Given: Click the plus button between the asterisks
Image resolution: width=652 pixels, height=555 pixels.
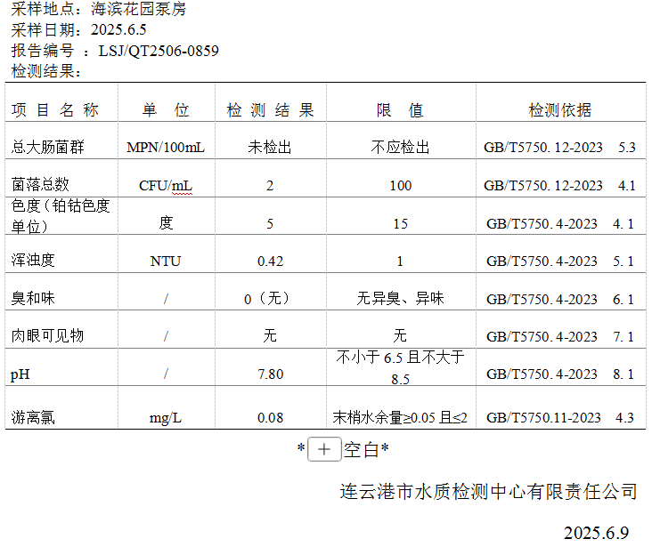Looking at the screenshot, I should pyautogui.click(x=324, y=450).
